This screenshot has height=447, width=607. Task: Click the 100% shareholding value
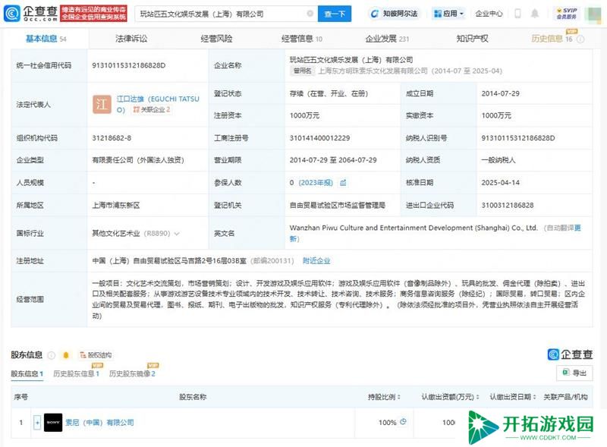click(388, 422)
